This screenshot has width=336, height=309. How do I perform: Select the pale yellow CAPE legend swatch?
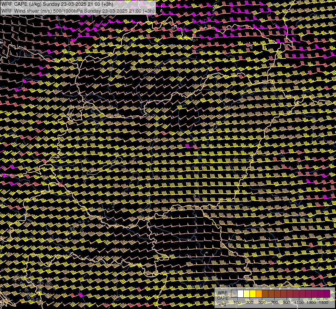(247, 294)
